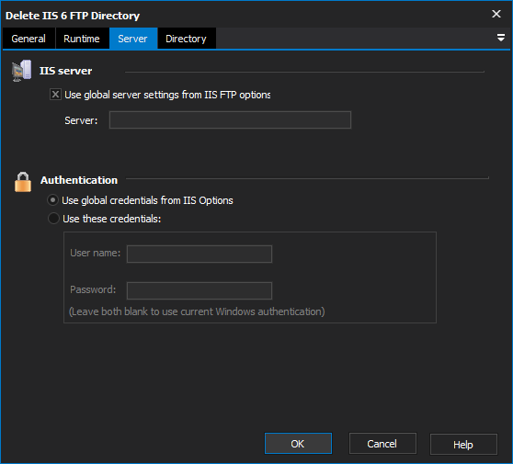Click the IIS server section heading
The height and width of the screenshot is (464, 513).
[66, 71]
